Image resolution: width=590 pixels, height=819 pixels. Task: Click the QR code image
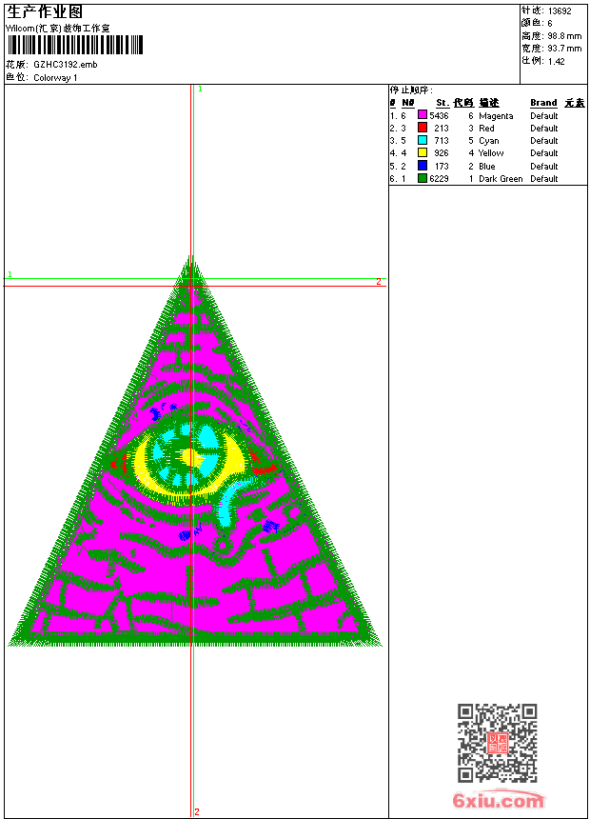click(498, 743)
